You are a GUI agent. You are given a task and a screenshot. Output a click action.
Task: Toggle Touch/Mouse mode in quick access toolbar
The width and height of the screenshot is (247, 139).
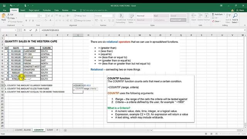[25, 5]
